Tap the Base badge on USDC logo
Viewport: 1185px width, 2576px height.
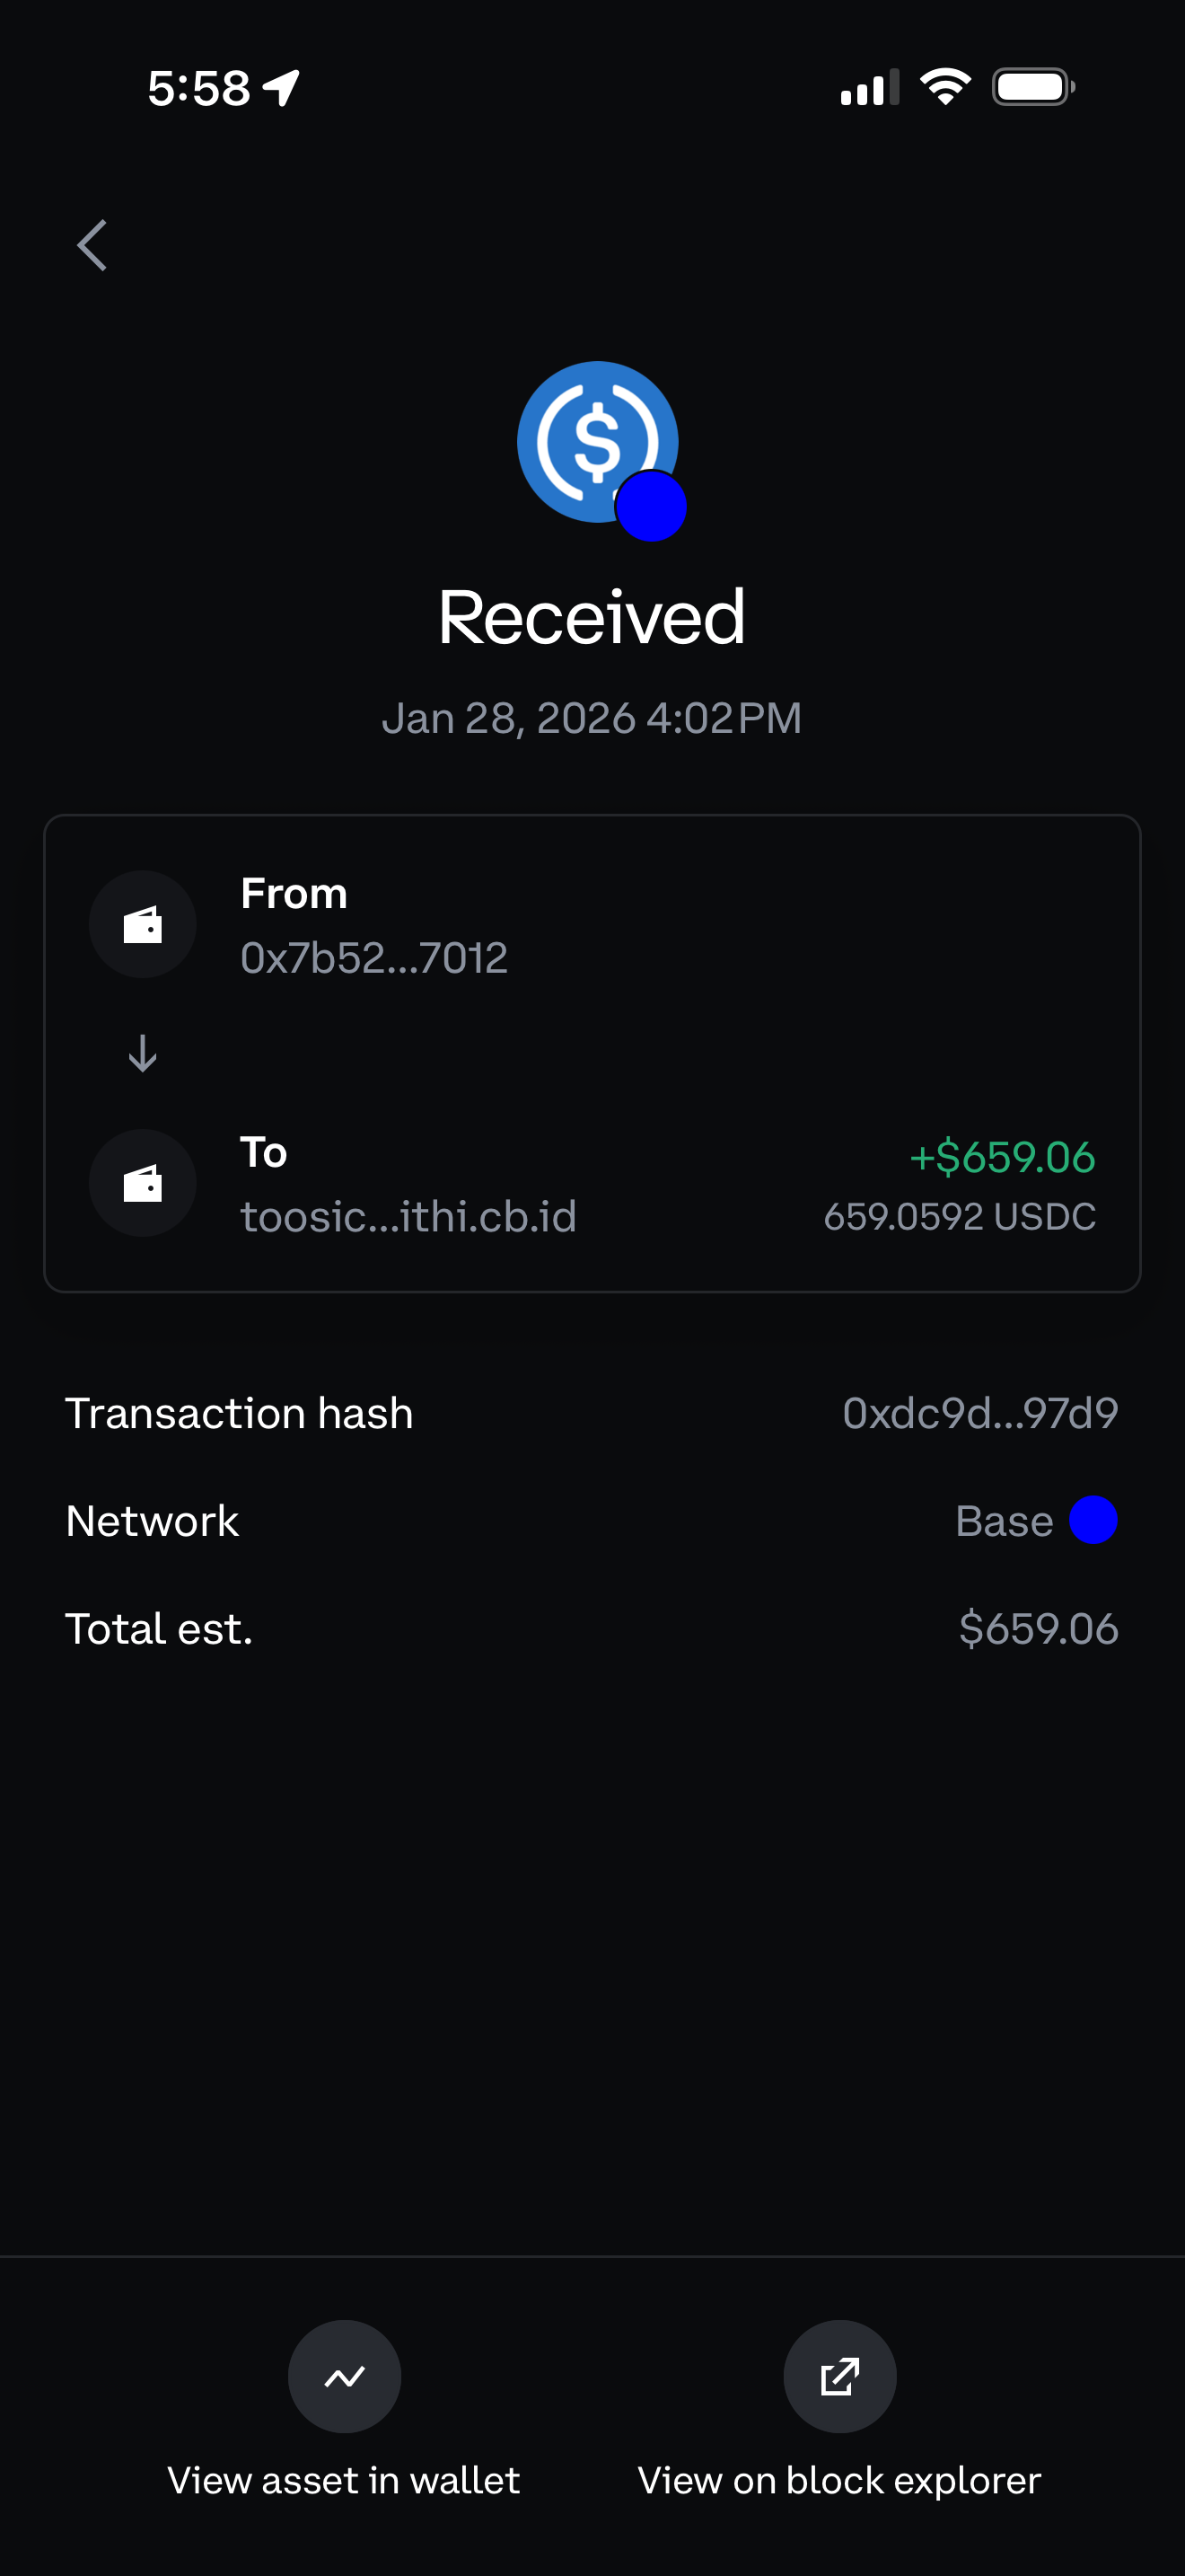pyautogui.click(x=651, y=506)
